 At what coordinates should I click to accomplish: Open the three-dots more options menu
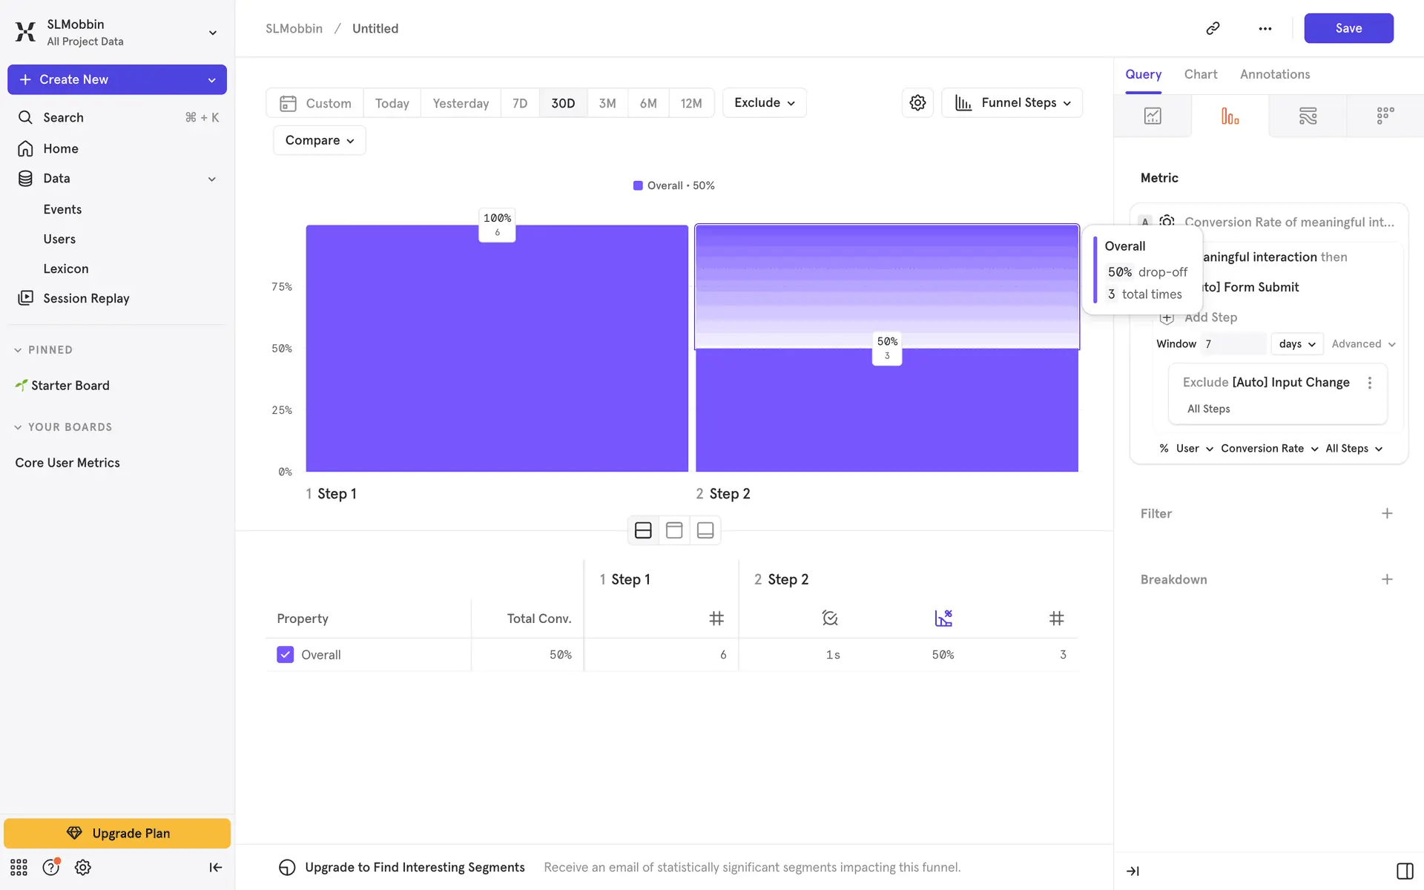coord(1265,28)
